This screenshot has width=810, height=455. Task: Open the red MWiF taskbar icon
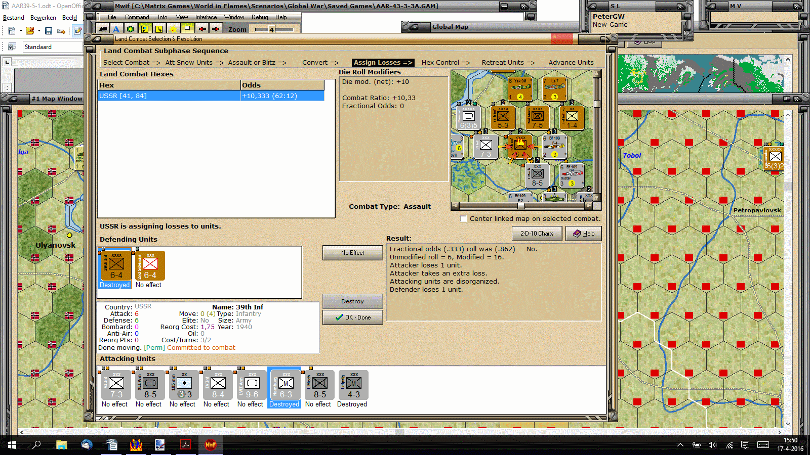(211, 445)
